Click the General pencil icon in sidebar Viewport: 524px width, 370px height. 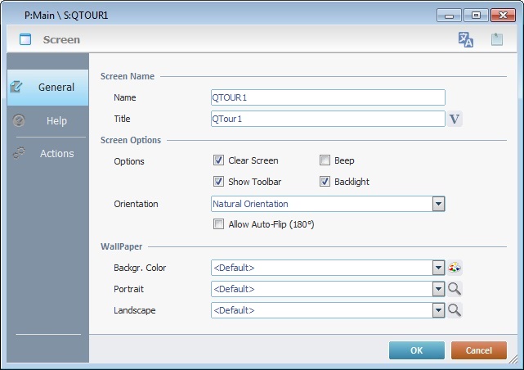16,87
